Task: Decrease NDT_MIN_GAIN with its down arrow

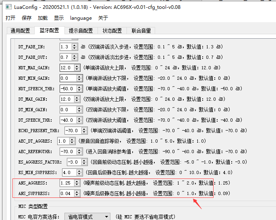Action: click(79, 80)
